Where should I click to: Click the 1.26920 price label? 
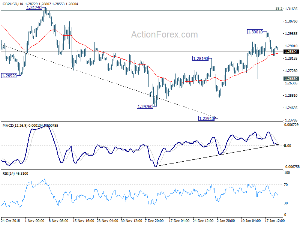9,76
